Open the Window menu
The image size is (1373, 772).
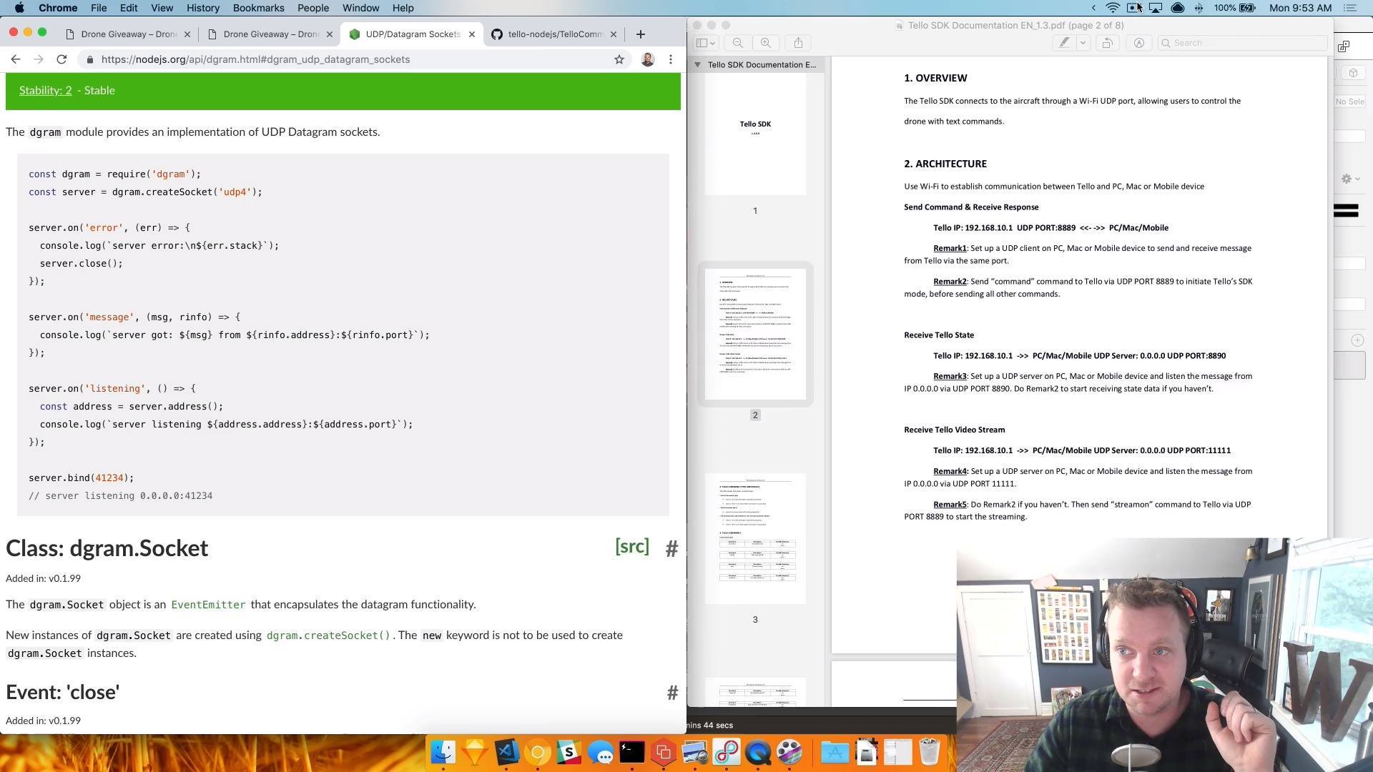[360, 8]
